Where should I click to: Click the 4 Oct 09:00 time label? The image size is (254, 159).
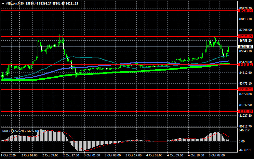click(x=175, y=155)
